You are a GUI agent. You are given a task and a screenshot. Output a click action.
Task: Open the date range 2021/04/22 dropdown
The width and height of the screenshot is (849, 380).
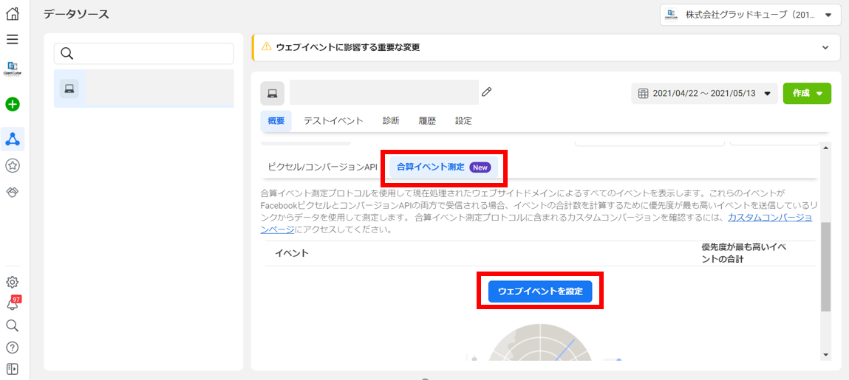pyautogui.click(x=704, y=94)
